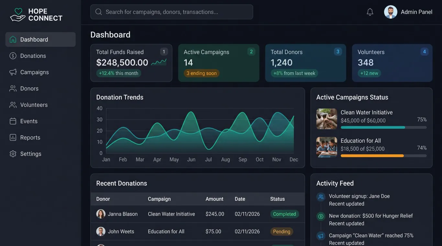Click the Donors people icon

13,88
